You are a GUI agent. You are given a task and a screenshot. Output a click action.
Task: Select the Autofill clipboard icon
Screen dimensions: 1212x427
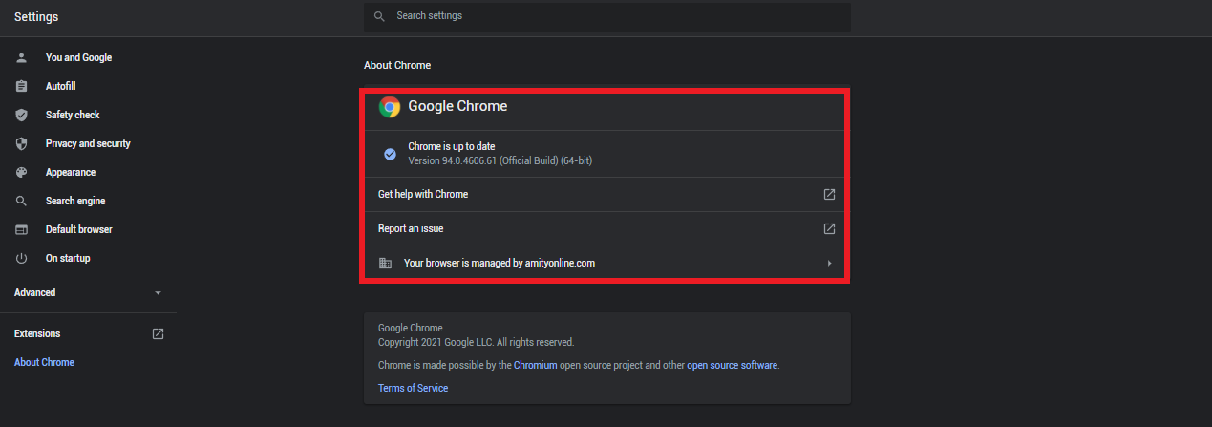coord(22,86)
